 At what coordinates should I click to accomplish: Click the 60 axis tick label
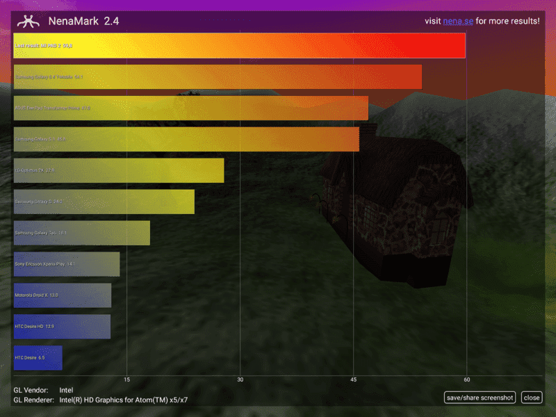466,379
